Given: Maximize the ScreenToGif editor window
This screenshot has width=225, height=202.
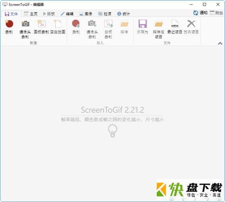Looking at the screenshot, I should point(204,4).
